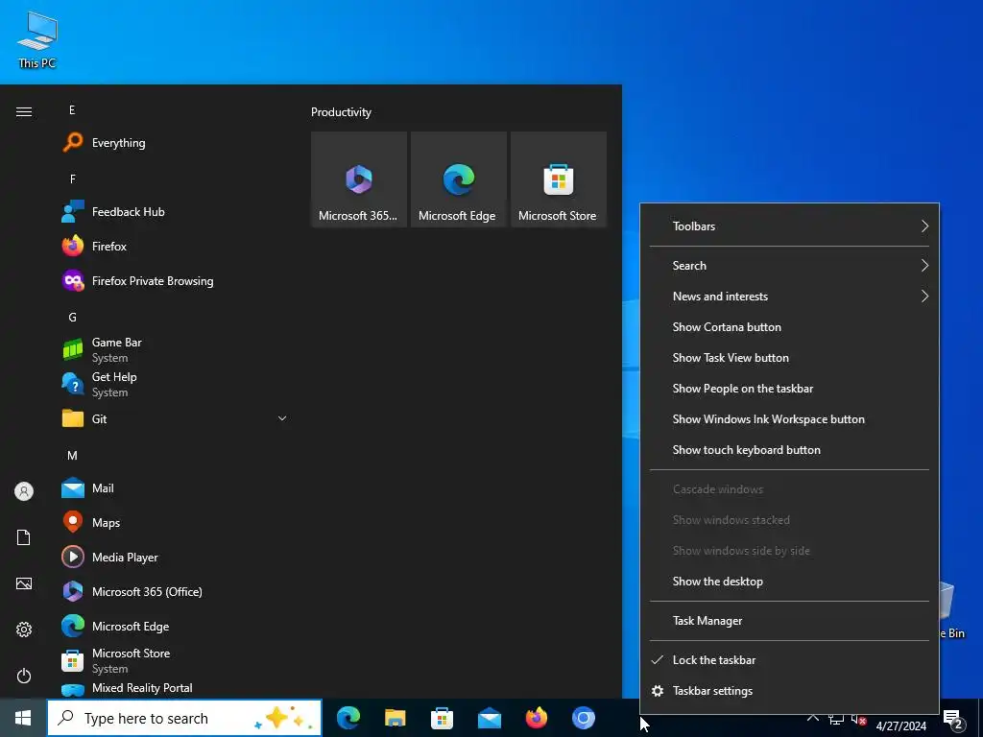The image size is (983, 737).
Task: Click the Power icon in Start sidebar
Action: [24, 676]
